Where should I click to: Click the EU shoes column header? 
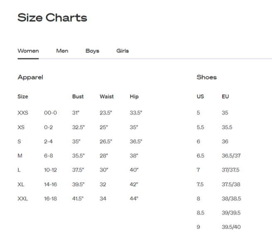(225, 96)
